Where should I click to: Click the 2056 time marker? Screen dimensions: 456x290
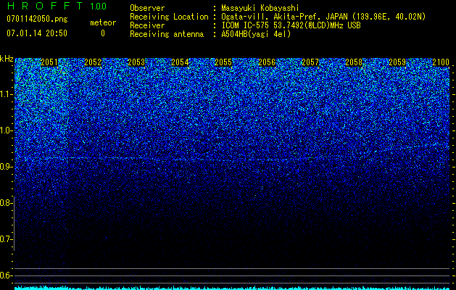267,62
